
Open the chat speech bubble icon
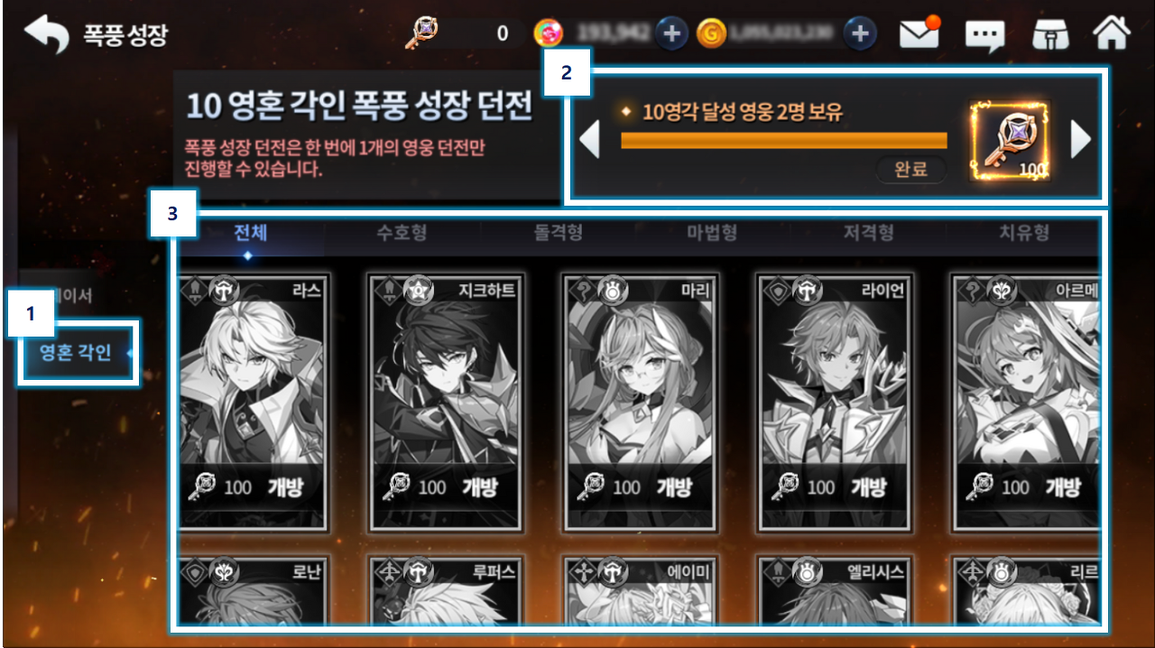pos(984,35)
